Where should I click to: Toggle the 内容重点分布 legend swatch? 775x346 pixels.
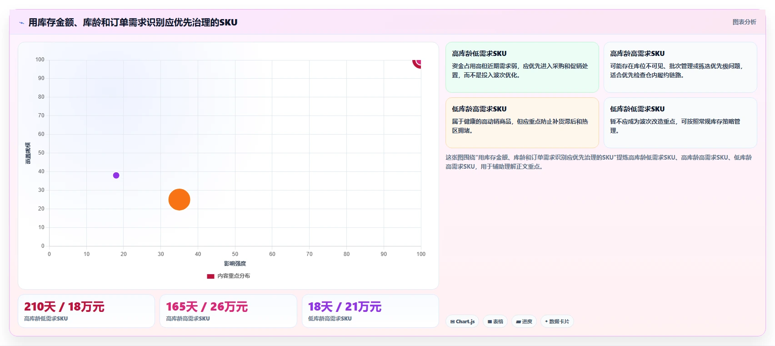(x=210, y=276)
